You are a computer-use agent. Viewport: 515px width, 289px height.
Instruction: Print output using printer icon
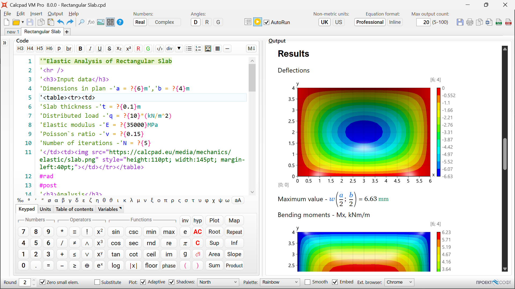coord(470,22)
